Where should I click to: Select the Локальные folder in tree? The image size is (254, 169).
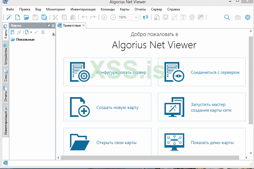tap(23, 40)
